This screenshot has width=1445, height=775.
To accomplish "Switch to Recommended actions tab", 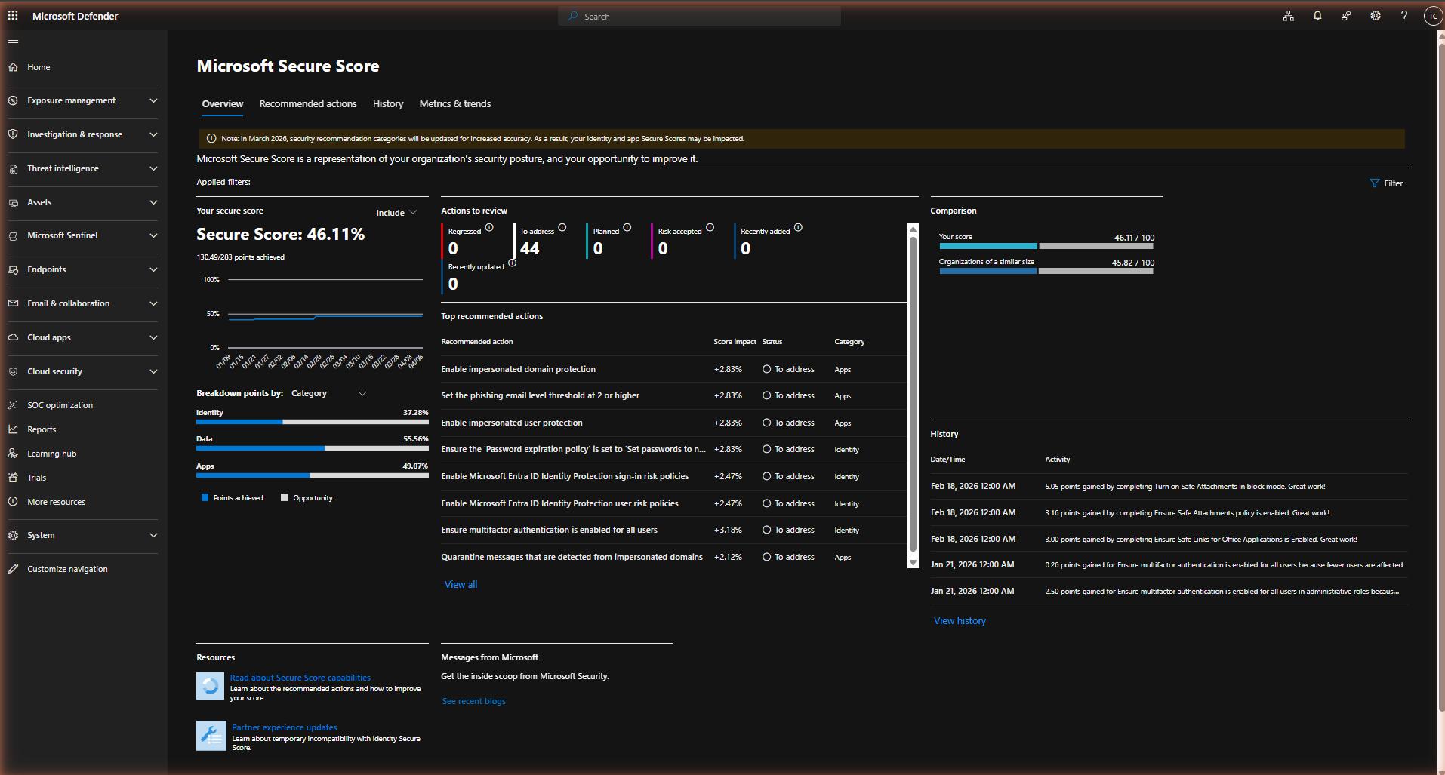I will pyautogui.click(x=308, y=104).
